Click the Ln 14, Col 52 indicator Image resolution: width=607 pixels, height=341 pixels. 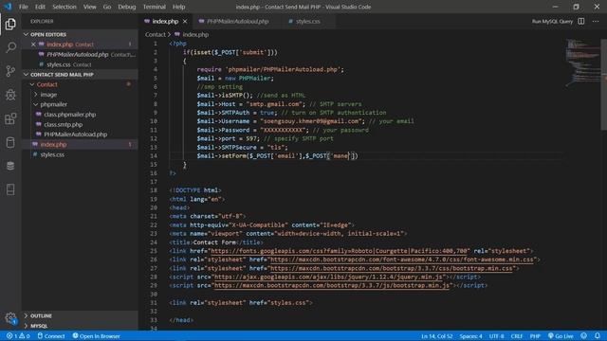point(436,336)
